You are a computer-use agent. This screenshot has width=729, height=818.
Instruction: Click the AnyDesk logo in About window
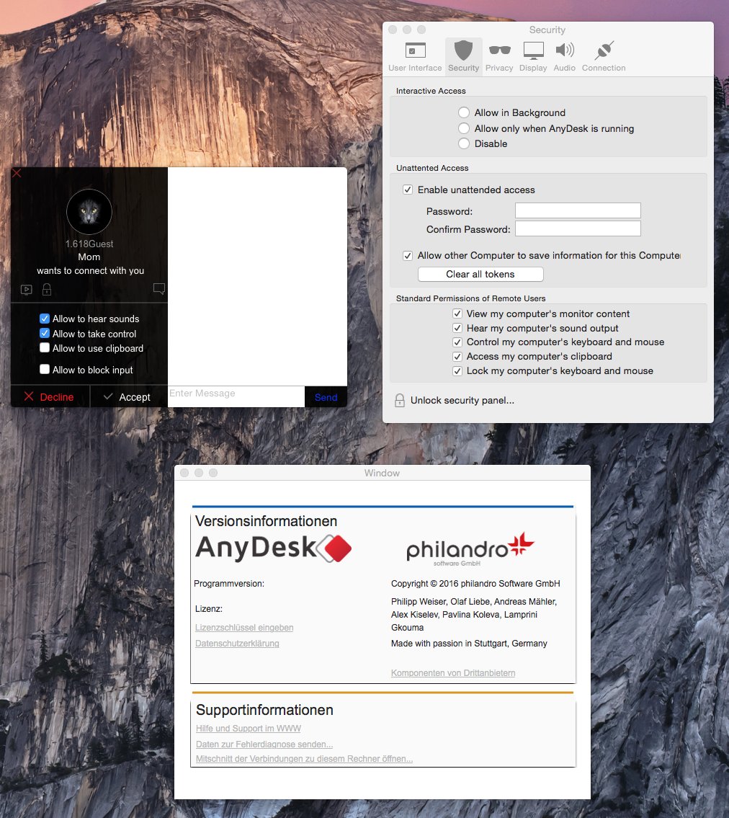pos(273,548)
